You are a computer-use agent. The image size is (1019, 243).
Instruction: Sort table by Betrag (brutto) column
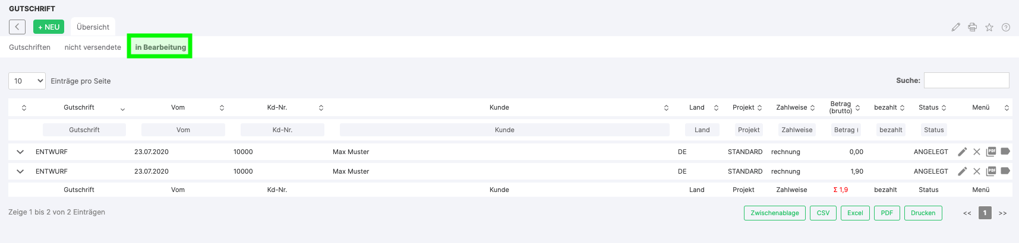click(844, 107)
